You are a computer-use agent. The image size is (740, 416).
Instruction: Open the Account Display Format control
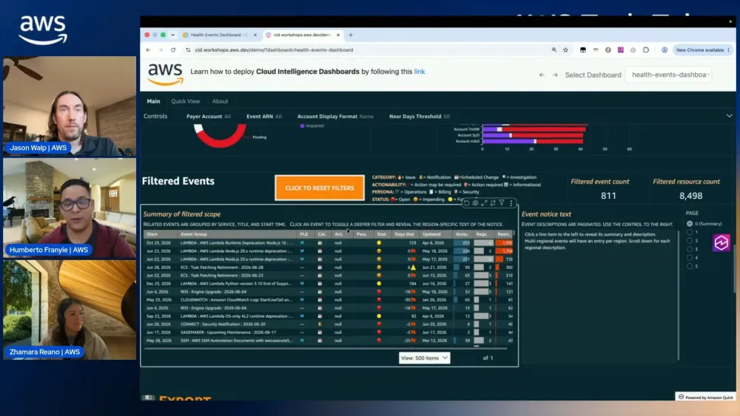point(335,116)
